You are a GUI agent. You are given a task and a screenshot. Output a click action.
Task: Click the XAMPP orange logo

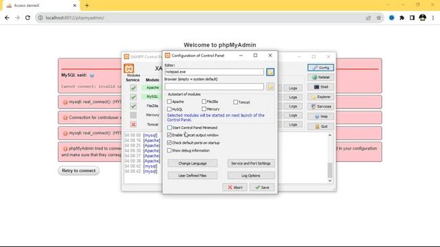point(129,69)
